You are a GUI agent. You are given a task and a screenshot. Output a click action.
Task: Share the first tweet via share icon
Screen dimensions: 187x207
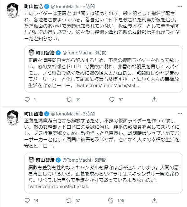154,99
